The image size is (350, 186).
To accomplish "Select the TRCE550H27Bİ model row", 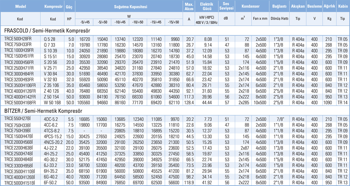I will 18,119.
